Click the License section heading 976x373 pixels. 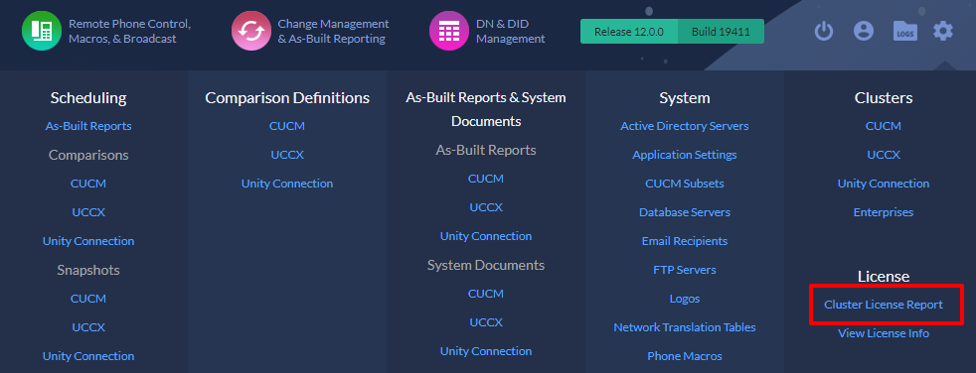(884, 276)
